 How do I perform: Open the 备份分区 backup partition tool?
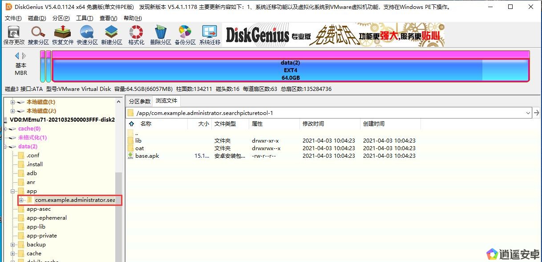(x=185, y=35)
